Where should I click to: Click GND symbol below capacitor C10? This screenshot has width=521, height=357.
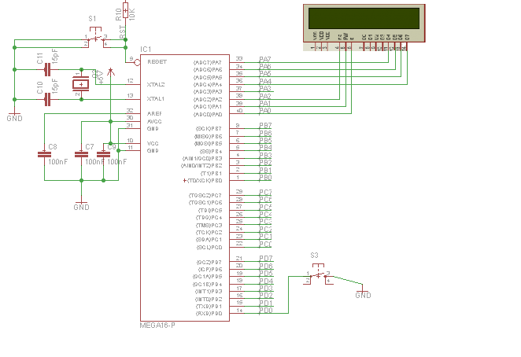(x=15, y=116)
